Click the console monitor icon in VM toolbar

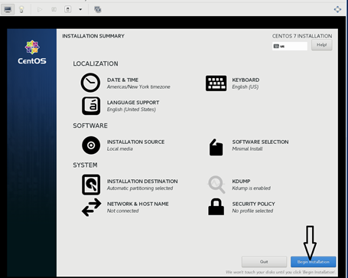click(x=8, y=10)
